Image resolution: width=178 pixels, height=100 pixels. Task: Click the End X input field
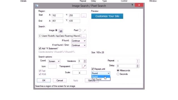point(57,21)
